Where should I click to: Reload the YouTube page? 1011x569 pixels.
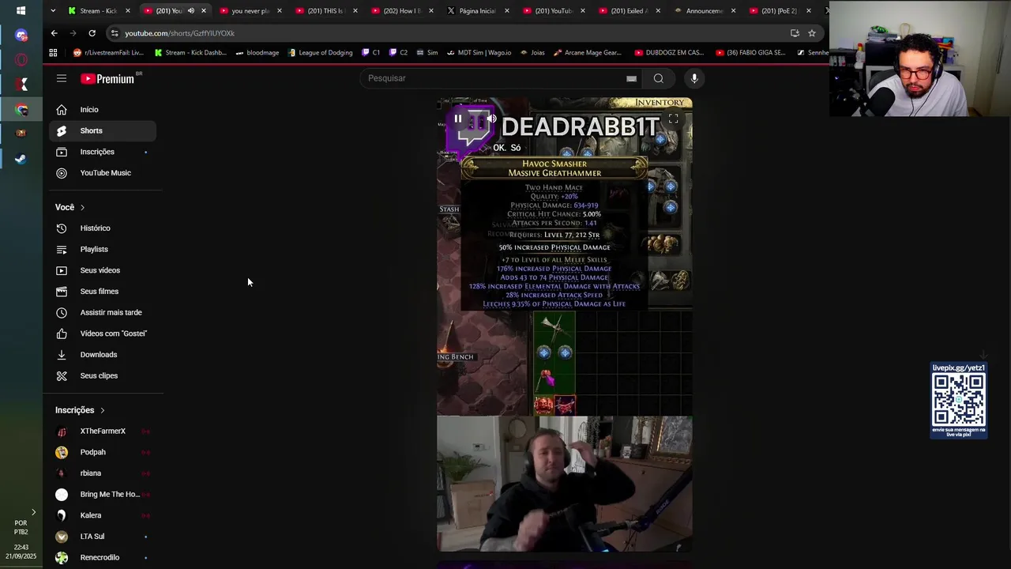click(x=92, y=33)
